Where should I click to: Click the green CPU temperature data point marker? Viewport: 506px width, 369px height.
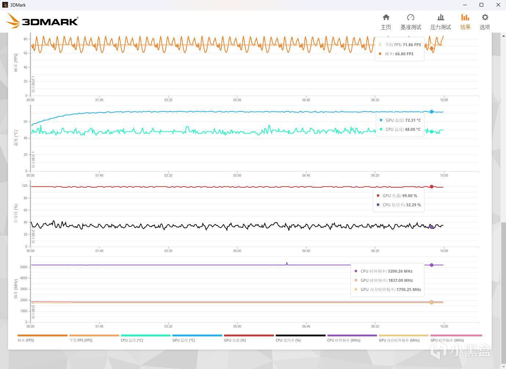432,132
